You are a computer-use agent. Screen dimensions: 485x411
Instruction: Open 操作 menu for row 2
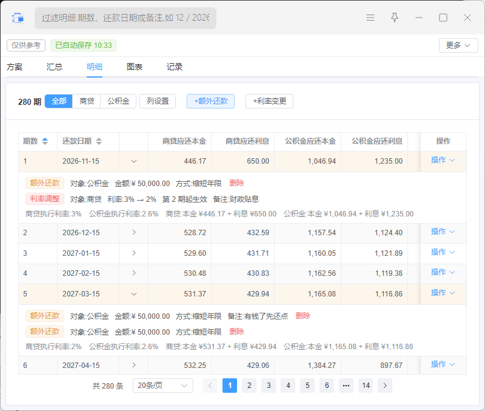[x=443, y=232]
